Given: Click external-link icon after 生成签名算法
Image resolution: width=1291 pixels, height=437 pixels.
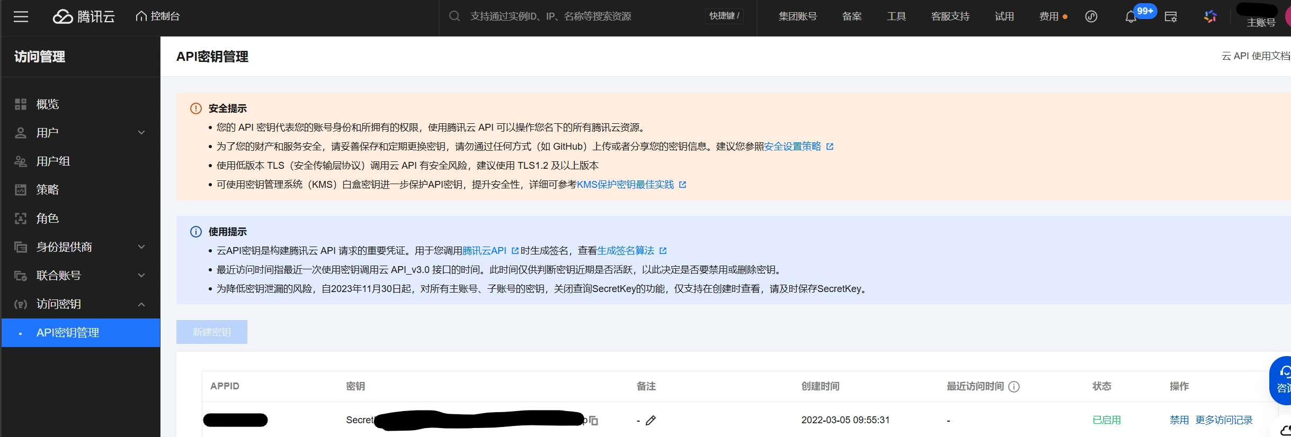Looking at the screenshot, I should tap(663, 251).
